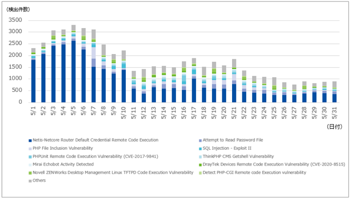This screenshot has height=199, width=351.
Task: Click the 500 y-axis label
Action: [17, 90]
